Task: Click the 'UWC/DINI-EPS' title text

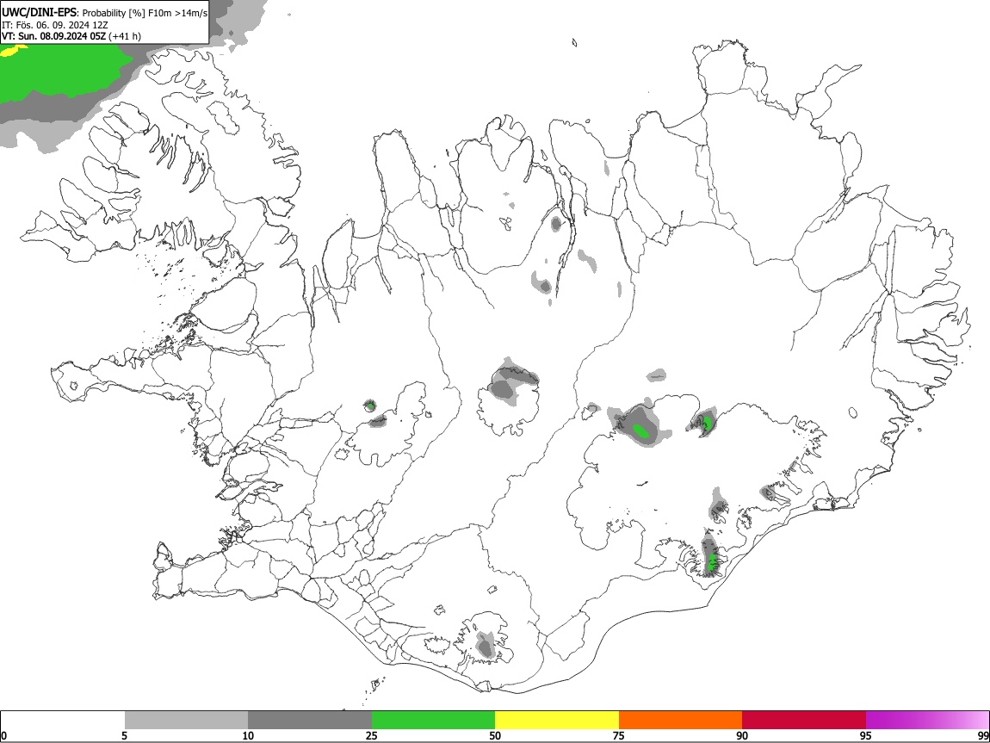Action: coord(39,13)
